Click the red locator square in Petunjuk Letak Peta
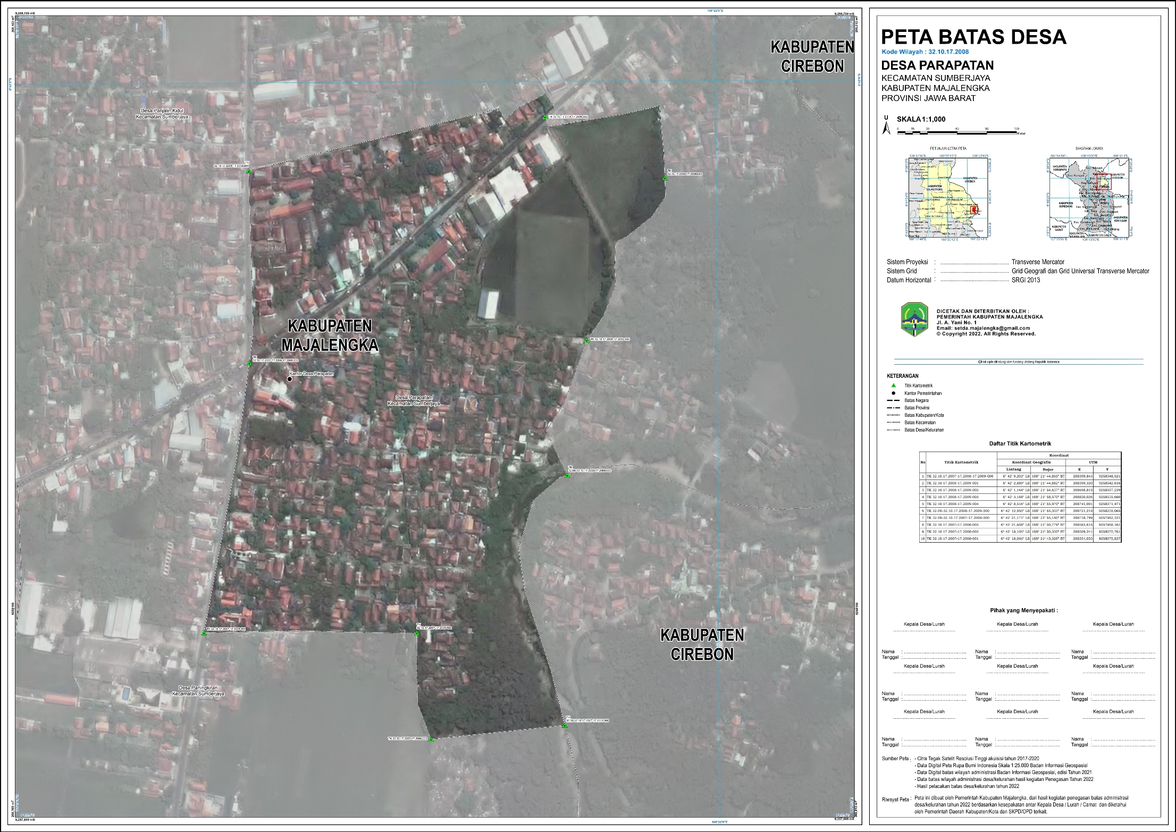The width and height of the screenshot is (1176, 832). point(975,210)
